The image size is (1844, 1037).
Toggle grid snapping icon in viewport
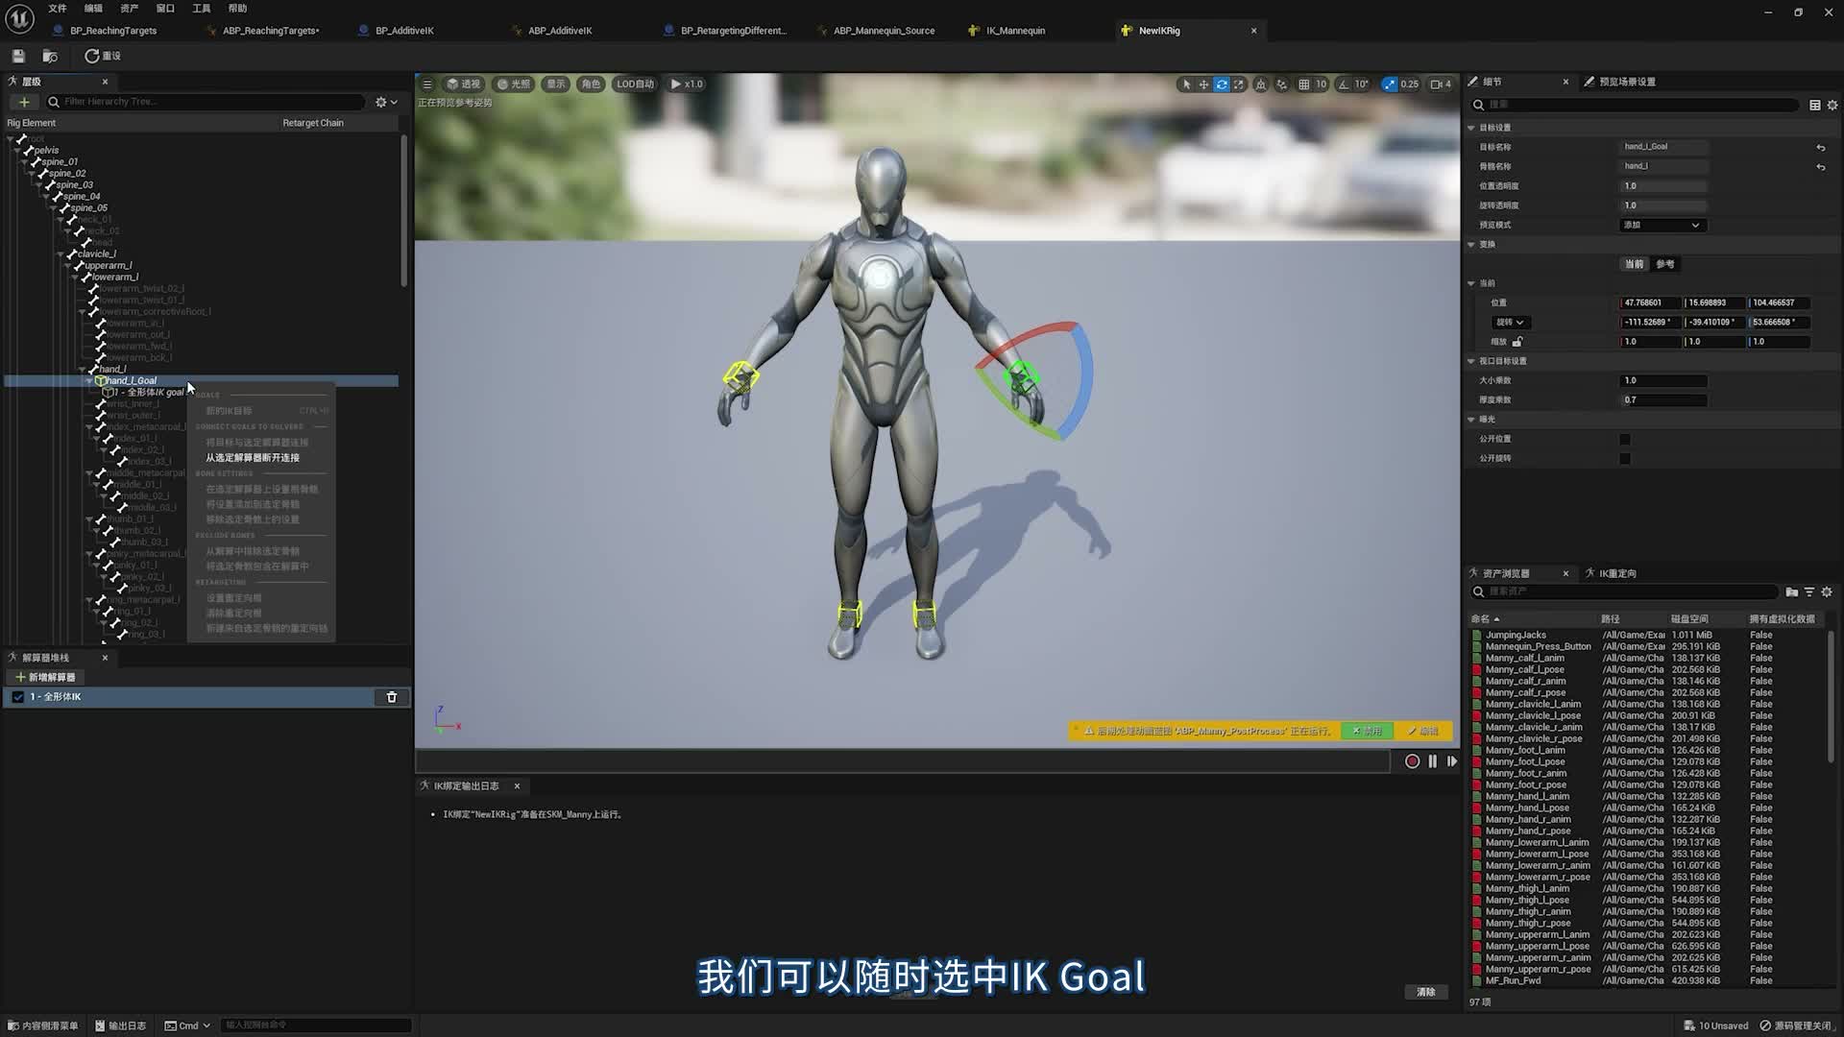tap(1303, 84)
